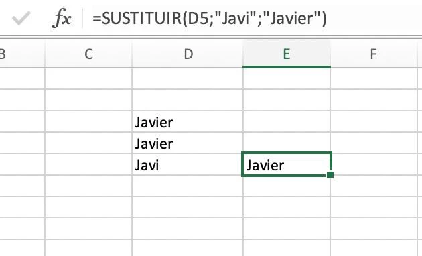Screen dimensions: 422x256
Task: Click the empty cell in column C top row
Action: (x=88, y=78)
